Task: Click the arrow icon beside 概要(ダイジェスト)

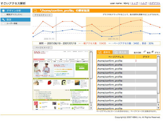Action: 3,15
